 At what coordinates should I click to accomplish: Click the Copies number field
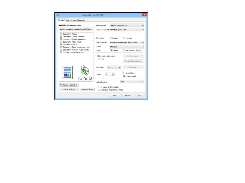tap(108, 74)
